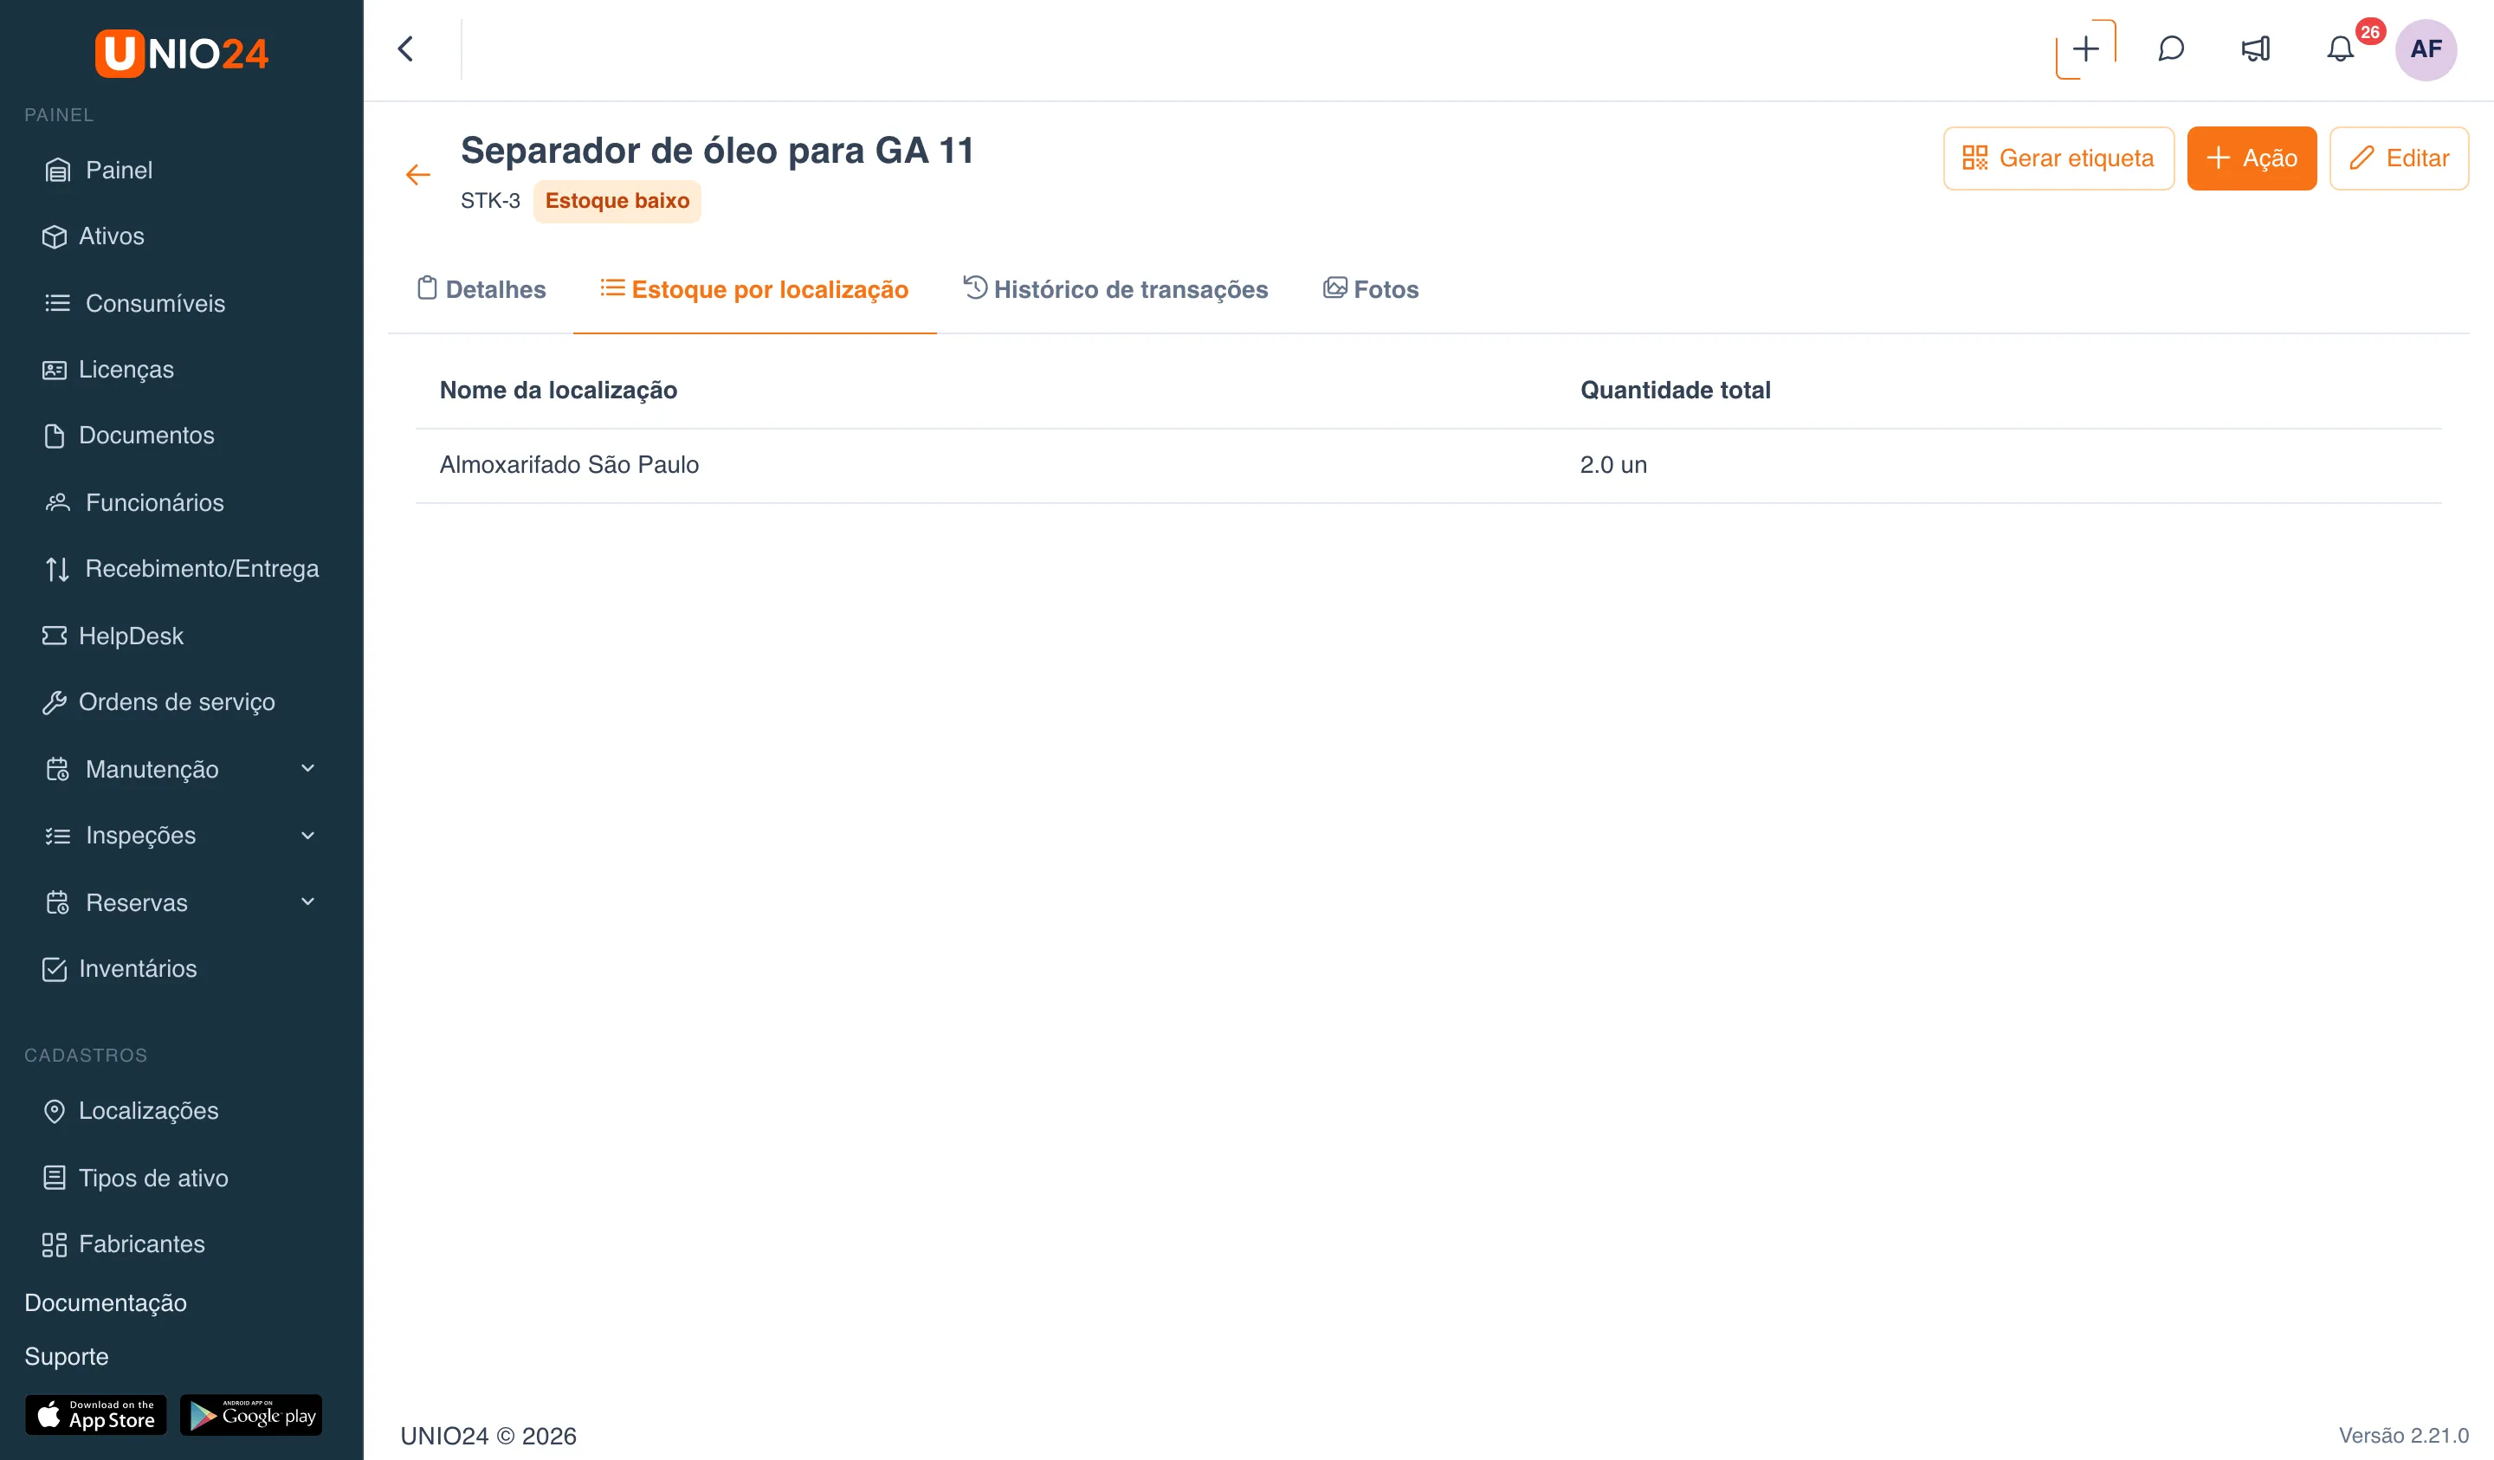Click the 2.0 un quantity value
The height and width of the screenshot is (1460, 2494).
(1613, 465)
